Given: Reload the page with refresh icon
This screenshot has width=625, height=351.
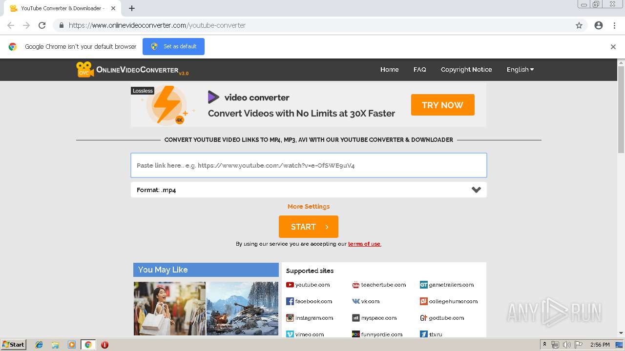Looking at the screenshot, I should [x=42, y=25].
